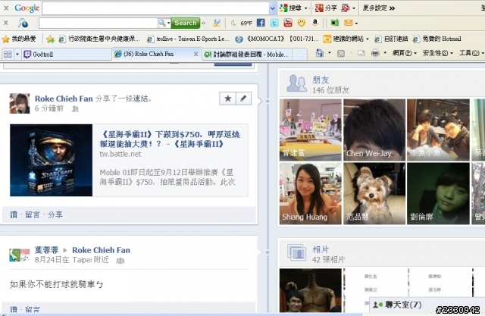The image size is (485, 316).
Task: Open the StarCraft II box art thumbnail
Action: tap(51, 160)
